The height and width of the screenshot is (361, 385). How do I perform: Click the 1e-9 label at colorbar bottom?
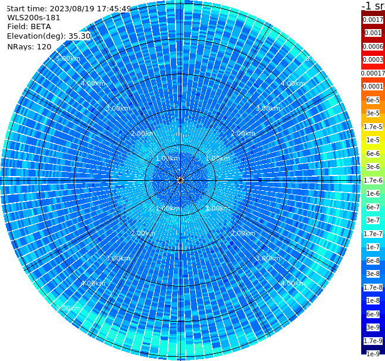point(373,354)
